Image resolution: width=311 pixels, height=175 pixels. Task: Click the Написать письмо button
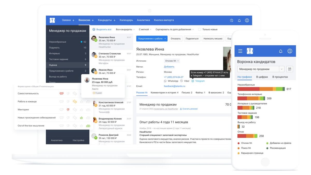point(213,39)
